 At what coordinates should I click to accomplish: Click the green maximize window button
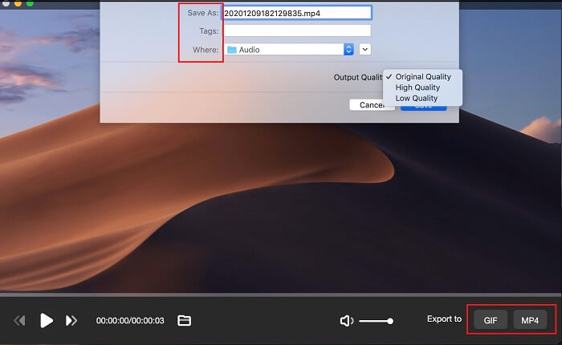pos(31,3)
